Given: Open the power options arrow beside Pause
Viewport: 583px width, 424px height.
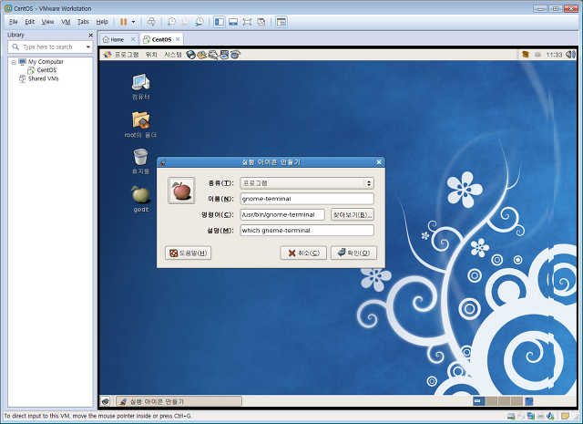Looking at the screenshot, I should (x=134, y=22).
